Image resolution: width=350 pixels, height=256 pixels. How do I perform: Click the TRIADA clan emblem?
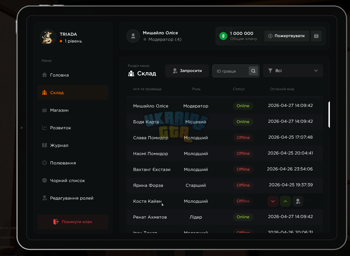pos(48,37)
